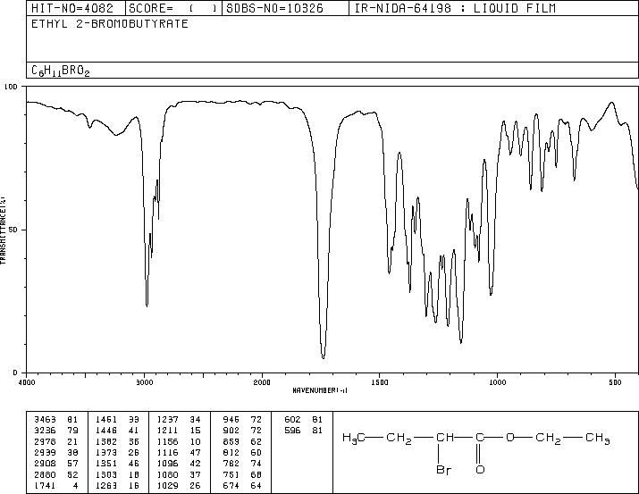Select peak table entry '812'
Image resolution: width=639 pixels, height=494 pixels.
231,452
